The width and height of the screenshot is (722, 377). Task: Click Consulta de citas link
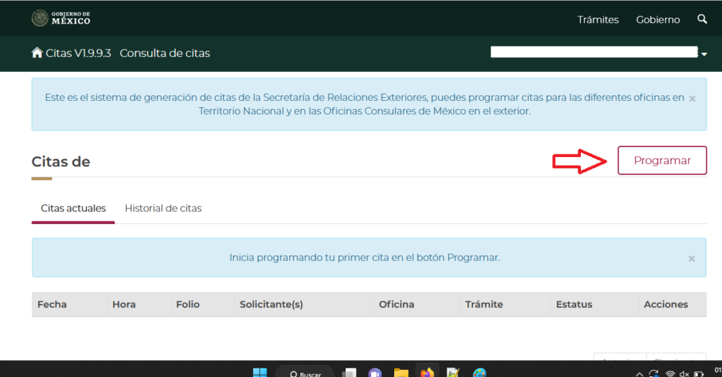(x=165, y=53)
